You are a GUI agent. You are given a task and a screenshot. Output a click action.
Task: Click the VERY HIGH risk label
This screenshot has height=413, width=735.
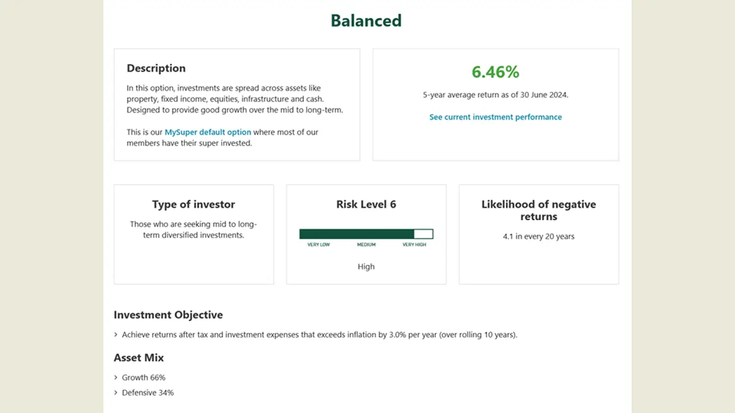tap(414, 245)
